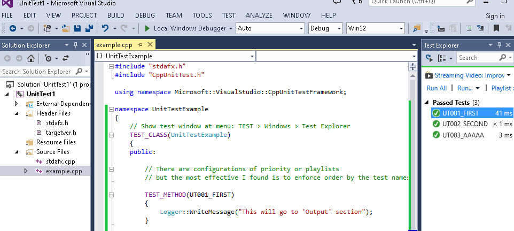The width and height of the screenshot is (514, 231).
Task: Click the Test Explorer Search field
Action: click(x=484, y=58)
